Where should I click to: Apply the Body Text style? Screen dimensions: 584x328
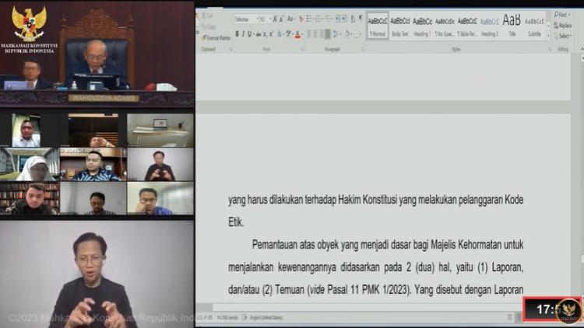399,26
